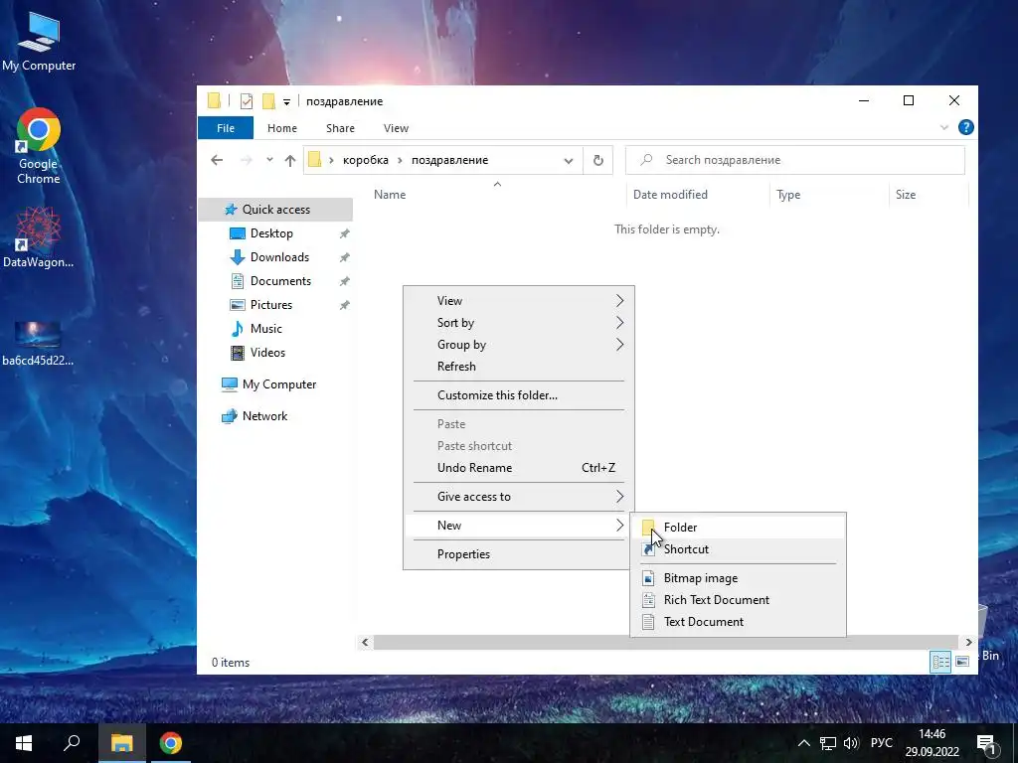Create a new Bitmap image
The image size is (1018, 763).
(738, 578)
